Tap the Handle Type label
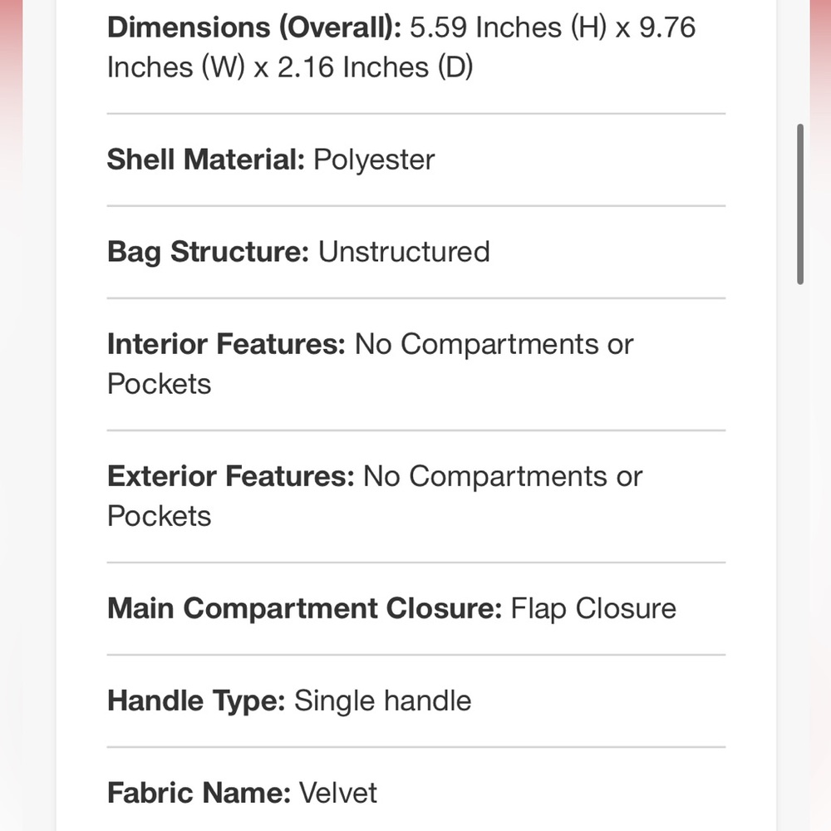The image size is (831, 831). (196, 701)
